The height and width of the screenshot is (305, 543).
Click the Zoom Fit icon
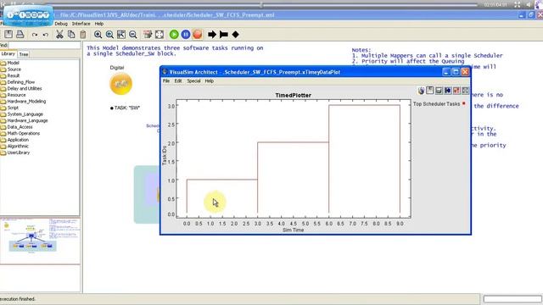pos(121,34)
